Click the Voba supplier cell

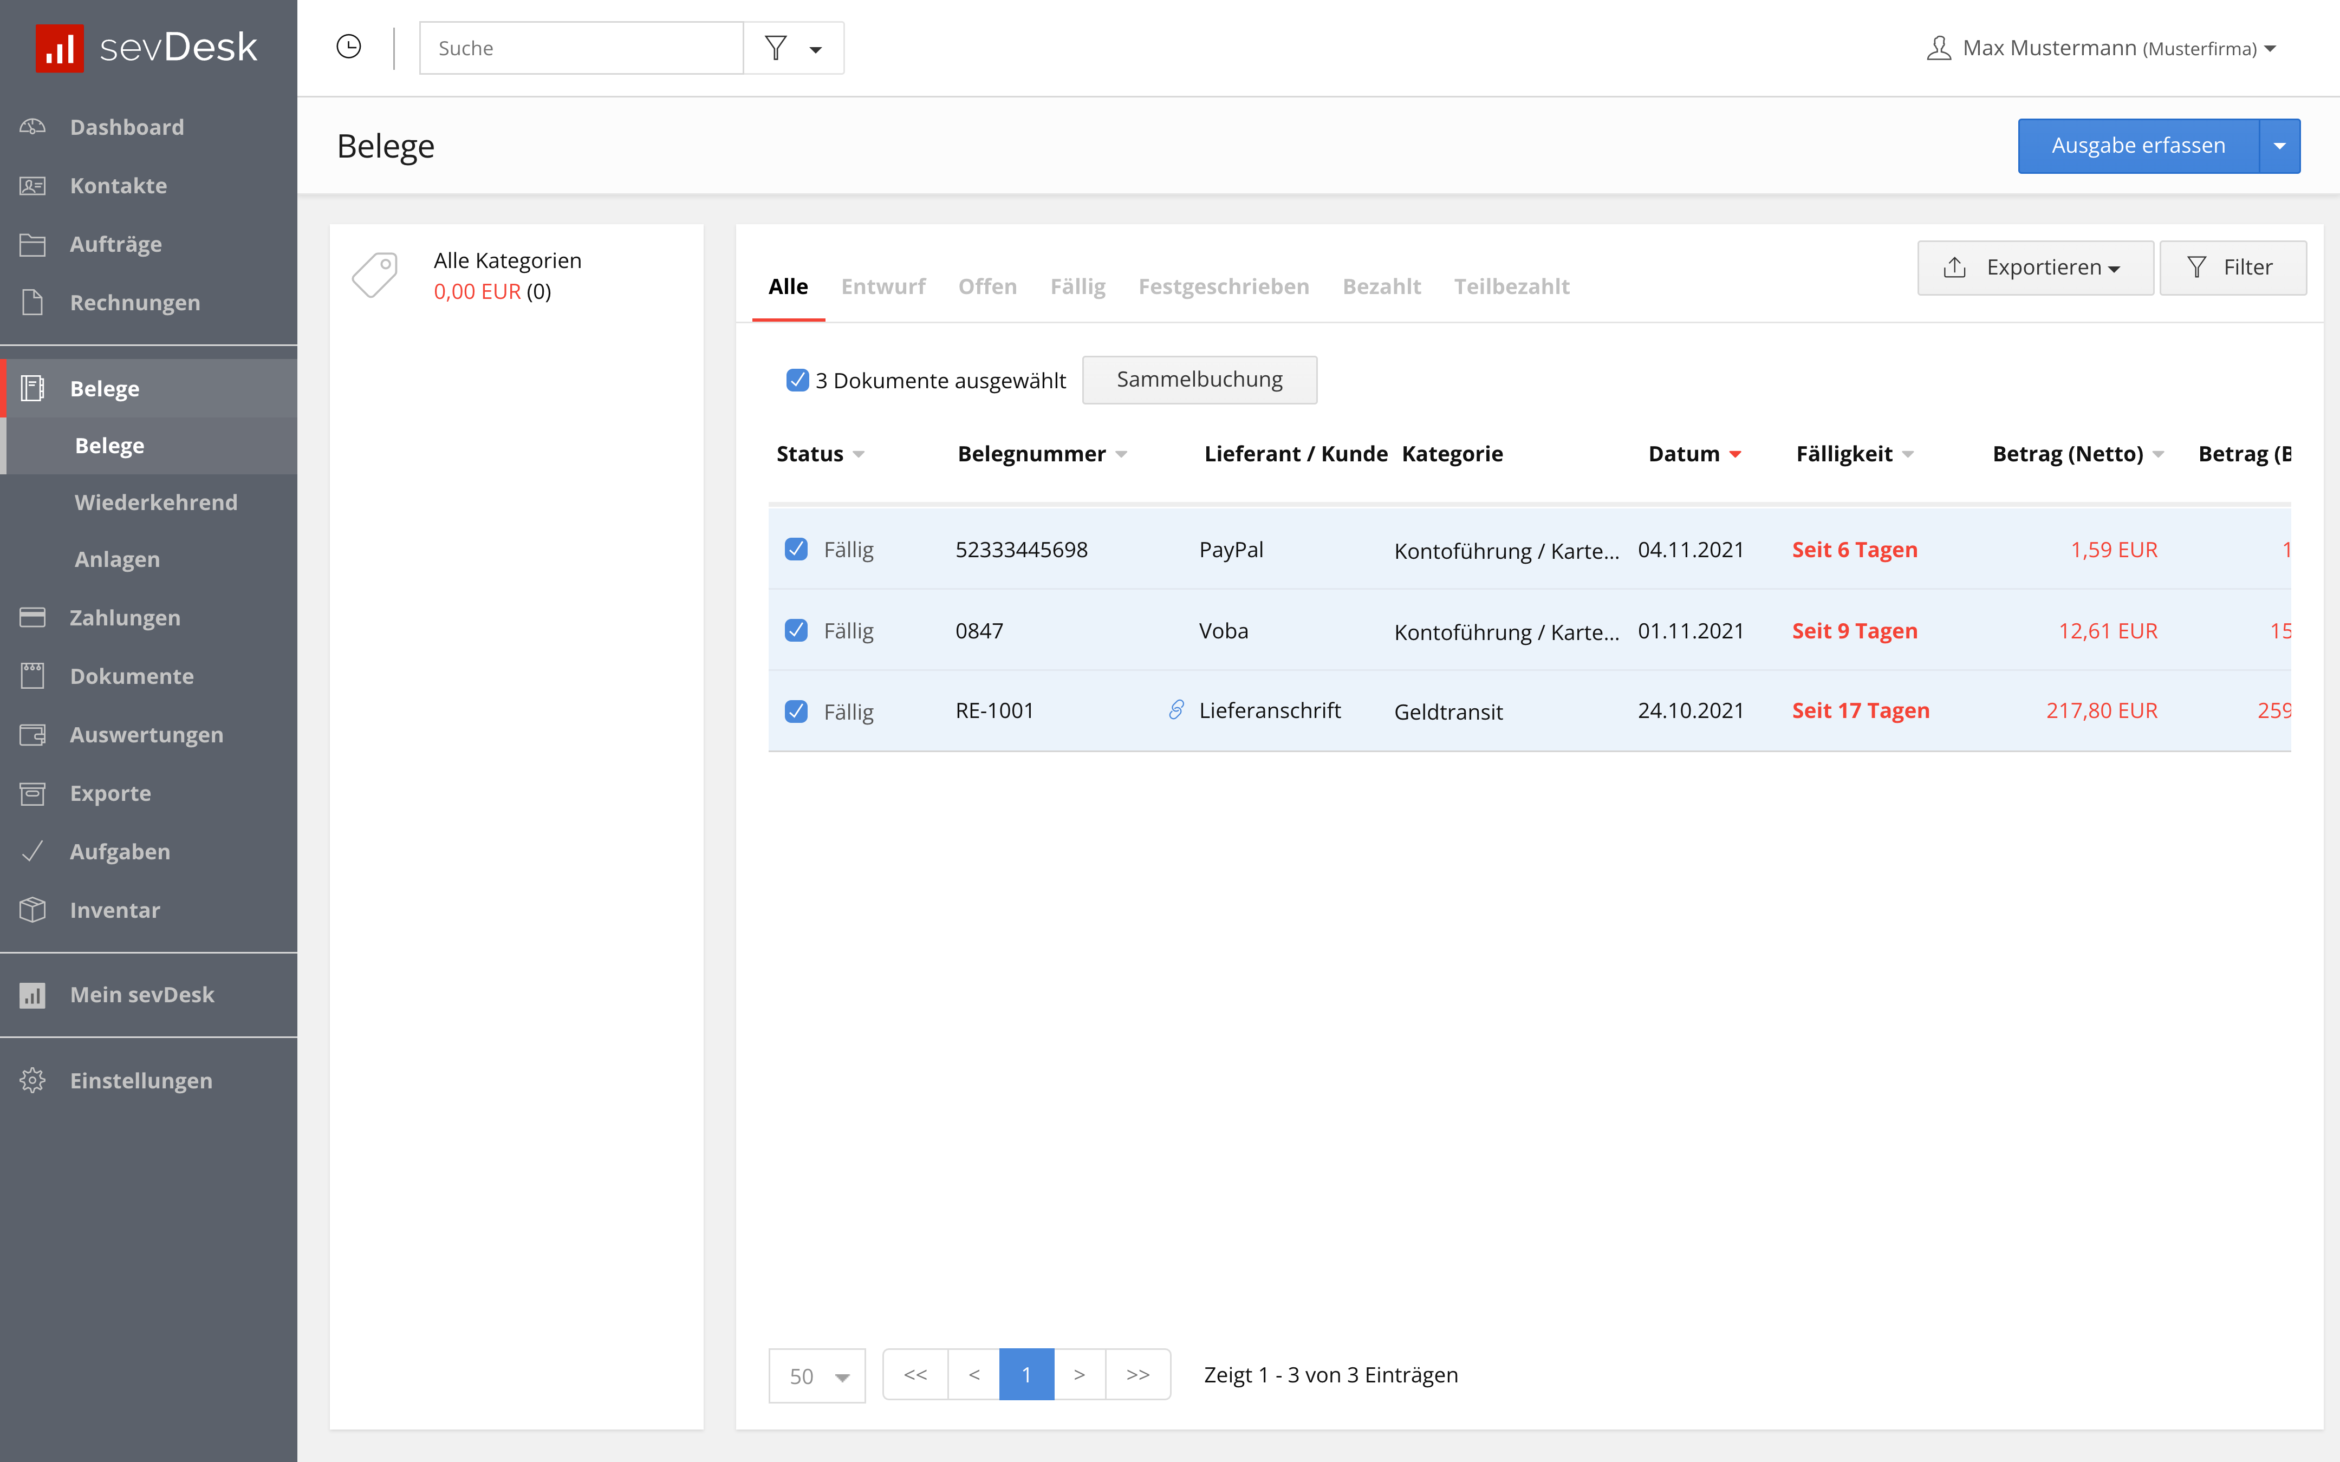coord(1223,630)
